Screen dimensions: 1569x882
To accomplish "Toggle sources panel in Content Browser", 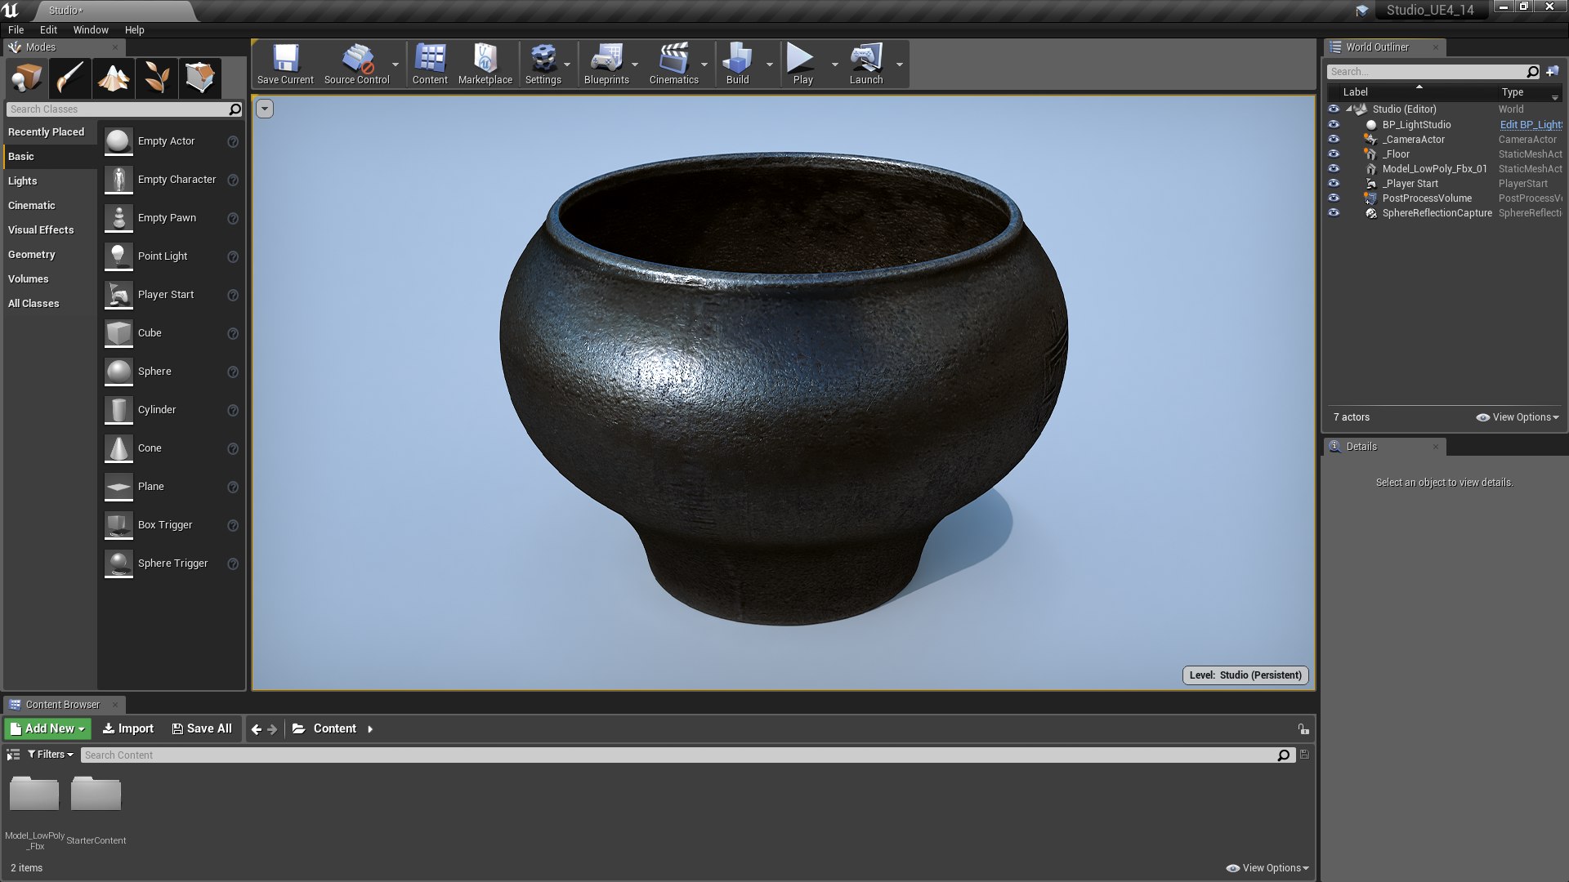I will (x=13, y=755).
